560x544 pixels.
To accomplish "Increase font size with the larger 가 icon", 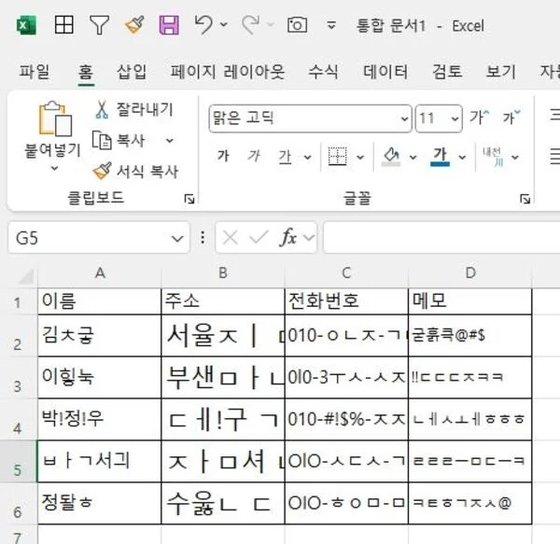I will 479,117.
